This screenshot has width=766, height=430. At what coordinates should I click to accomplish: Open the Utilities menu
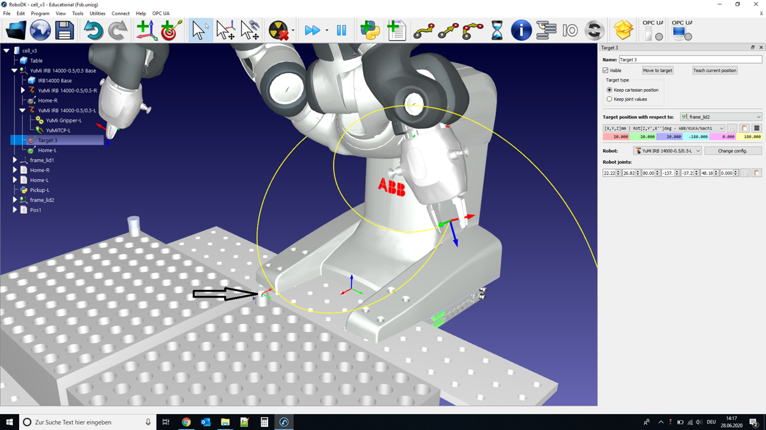(97, 13)
